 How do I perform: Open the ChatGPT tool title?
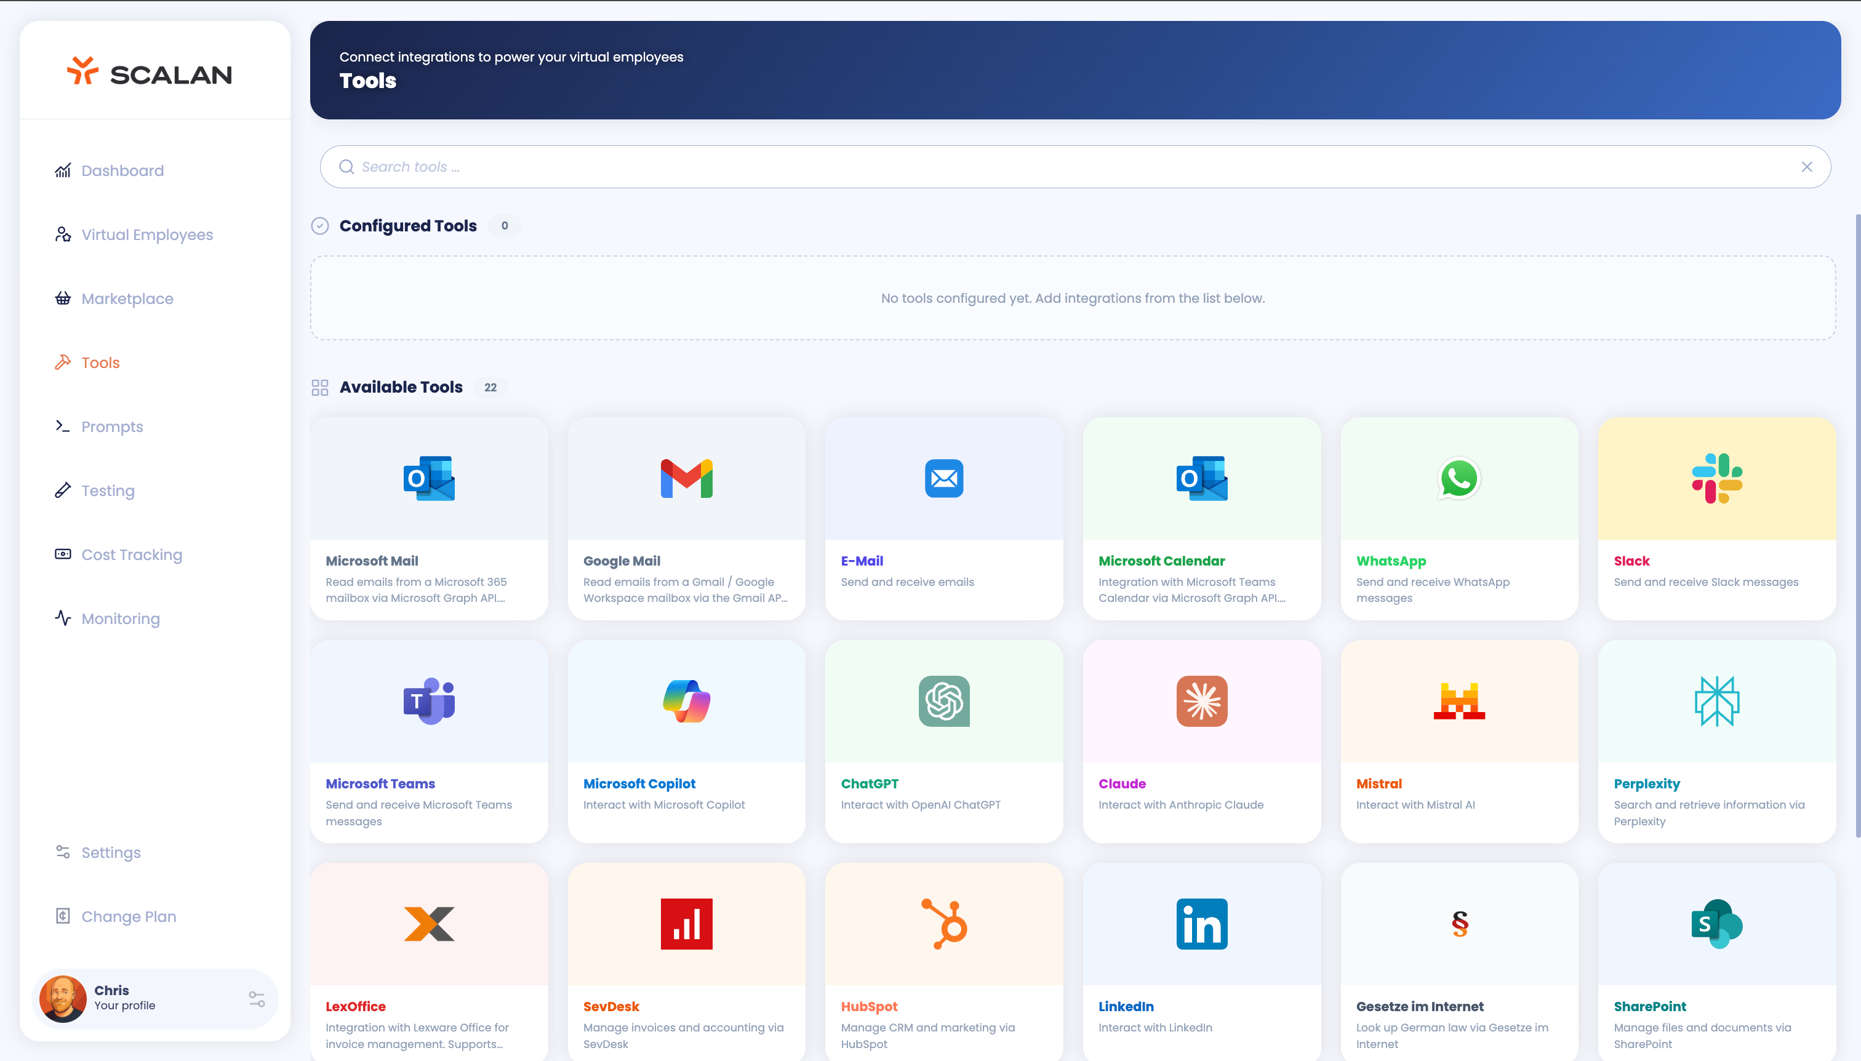click(870, 784)
